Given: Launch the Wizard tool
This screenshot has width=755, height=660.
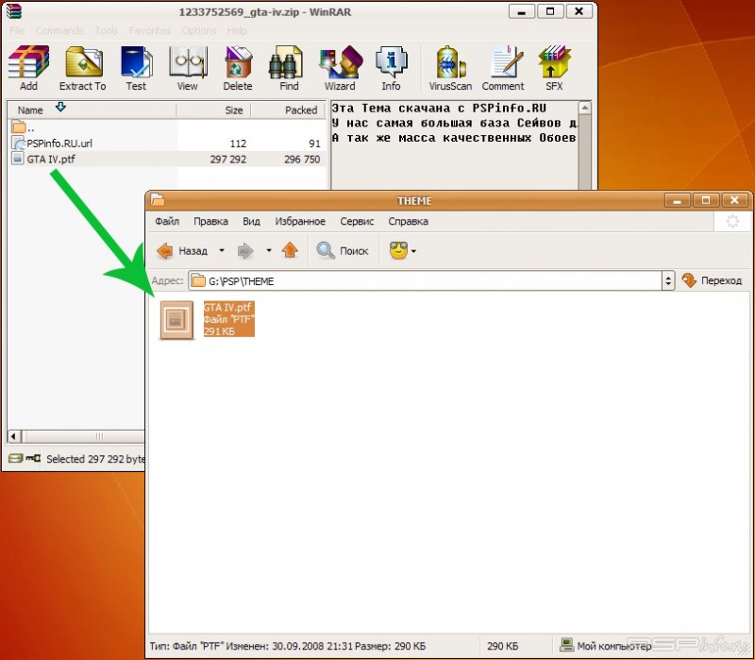Looking at the screenshot, I should [x=340, y=68].
